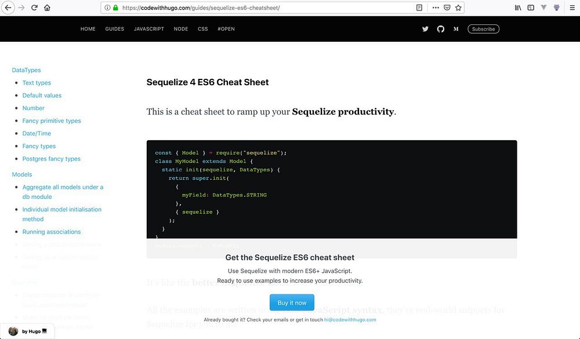Click the Subscribe button

pos(483,29)
